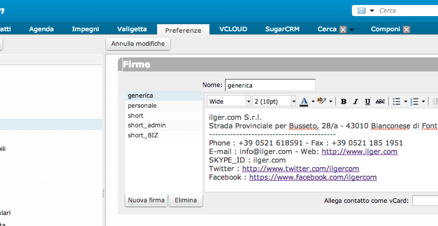Click the font color A icon

(x=304, y=101)
